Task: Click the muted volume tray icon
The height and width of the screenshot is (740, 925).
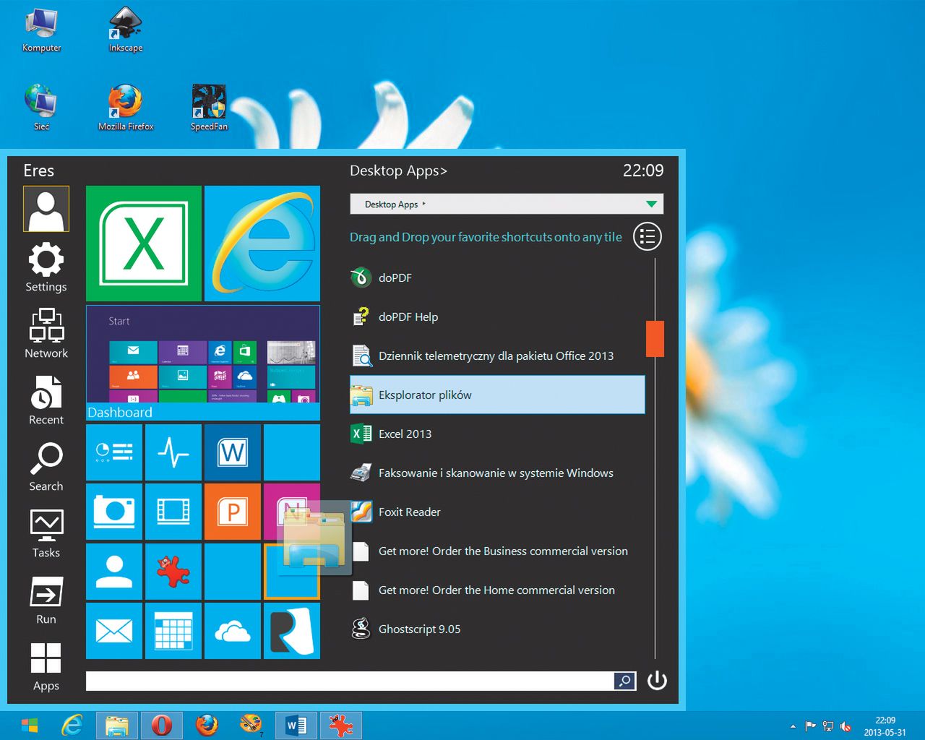Action: [846, 726]
